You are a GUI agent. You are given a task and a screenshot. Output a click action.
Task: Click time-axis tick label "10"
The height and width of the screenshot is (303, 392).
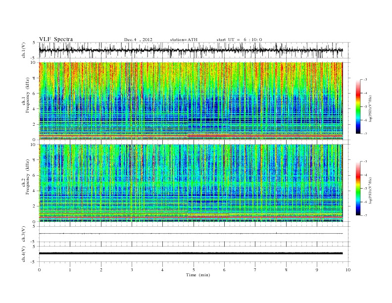click(x=348, y=270)
